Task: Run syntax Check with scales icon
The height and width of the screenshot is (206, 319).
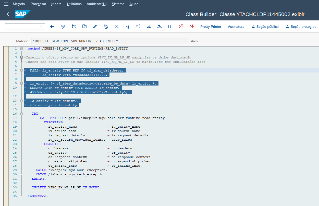Action: tap(106, 27)
